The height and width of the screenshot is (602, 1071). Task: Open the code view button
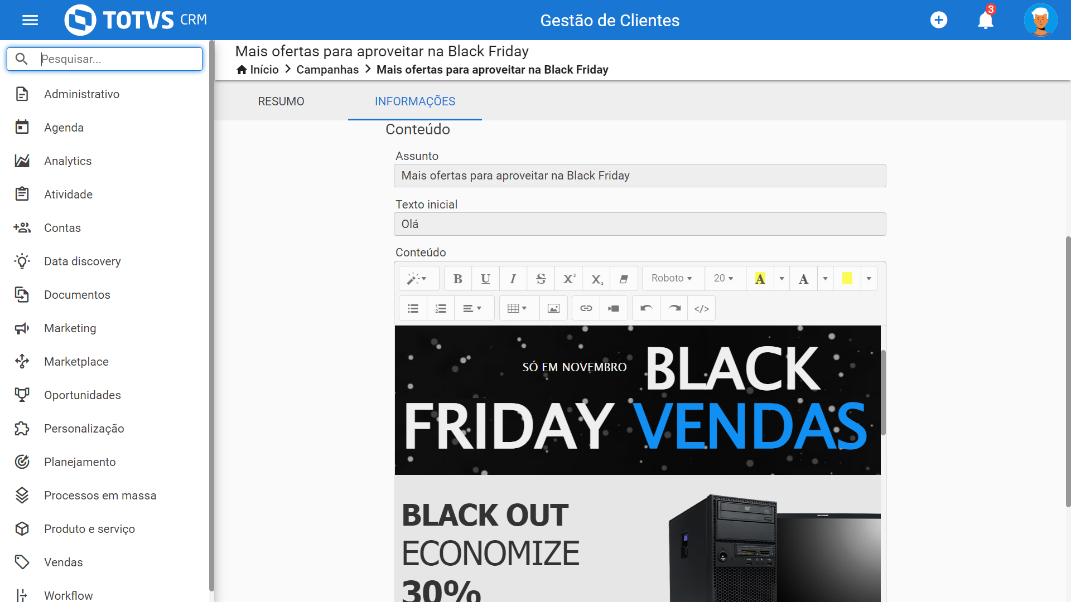[701, 308]
